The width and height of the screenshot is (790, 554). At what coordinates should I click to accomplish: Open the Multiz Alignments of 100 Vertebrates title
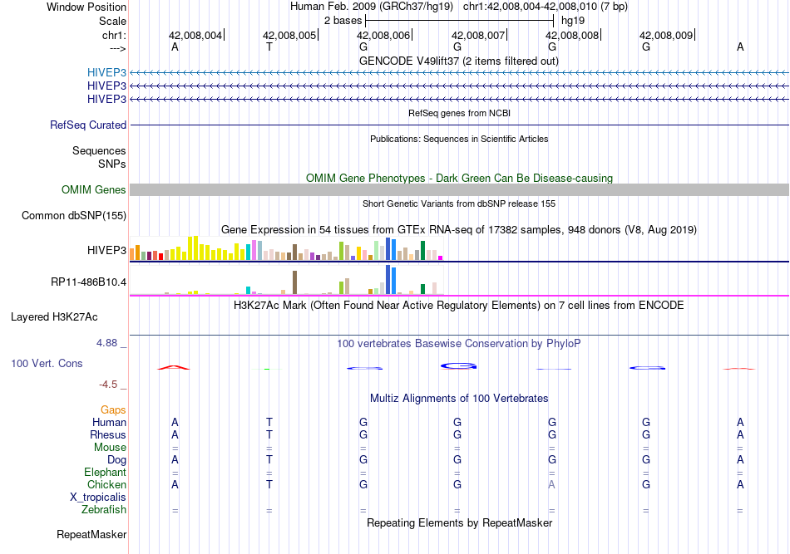coord(459,399)
